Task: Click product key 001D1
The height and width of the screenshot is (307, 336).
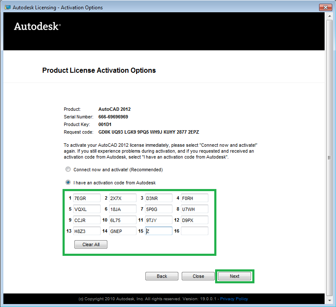Action: point(105,124)
